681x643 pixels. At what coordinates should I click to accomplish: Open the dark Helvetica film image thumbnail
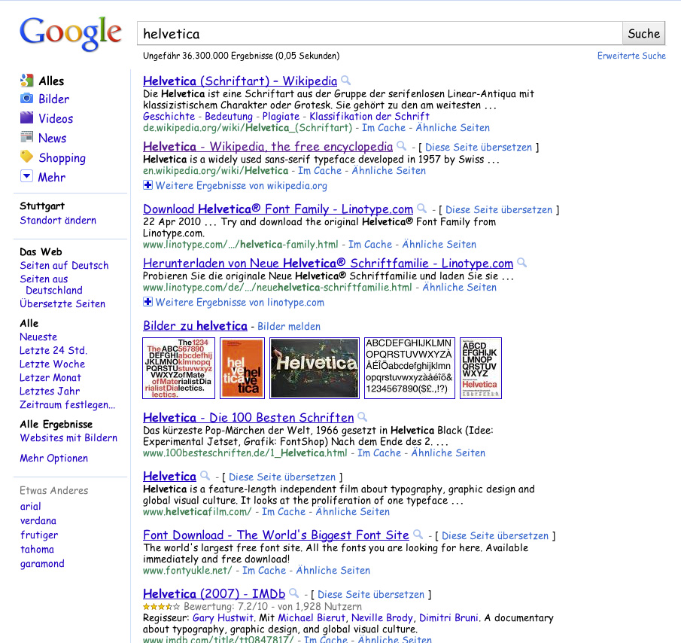[x=315, y=368]
